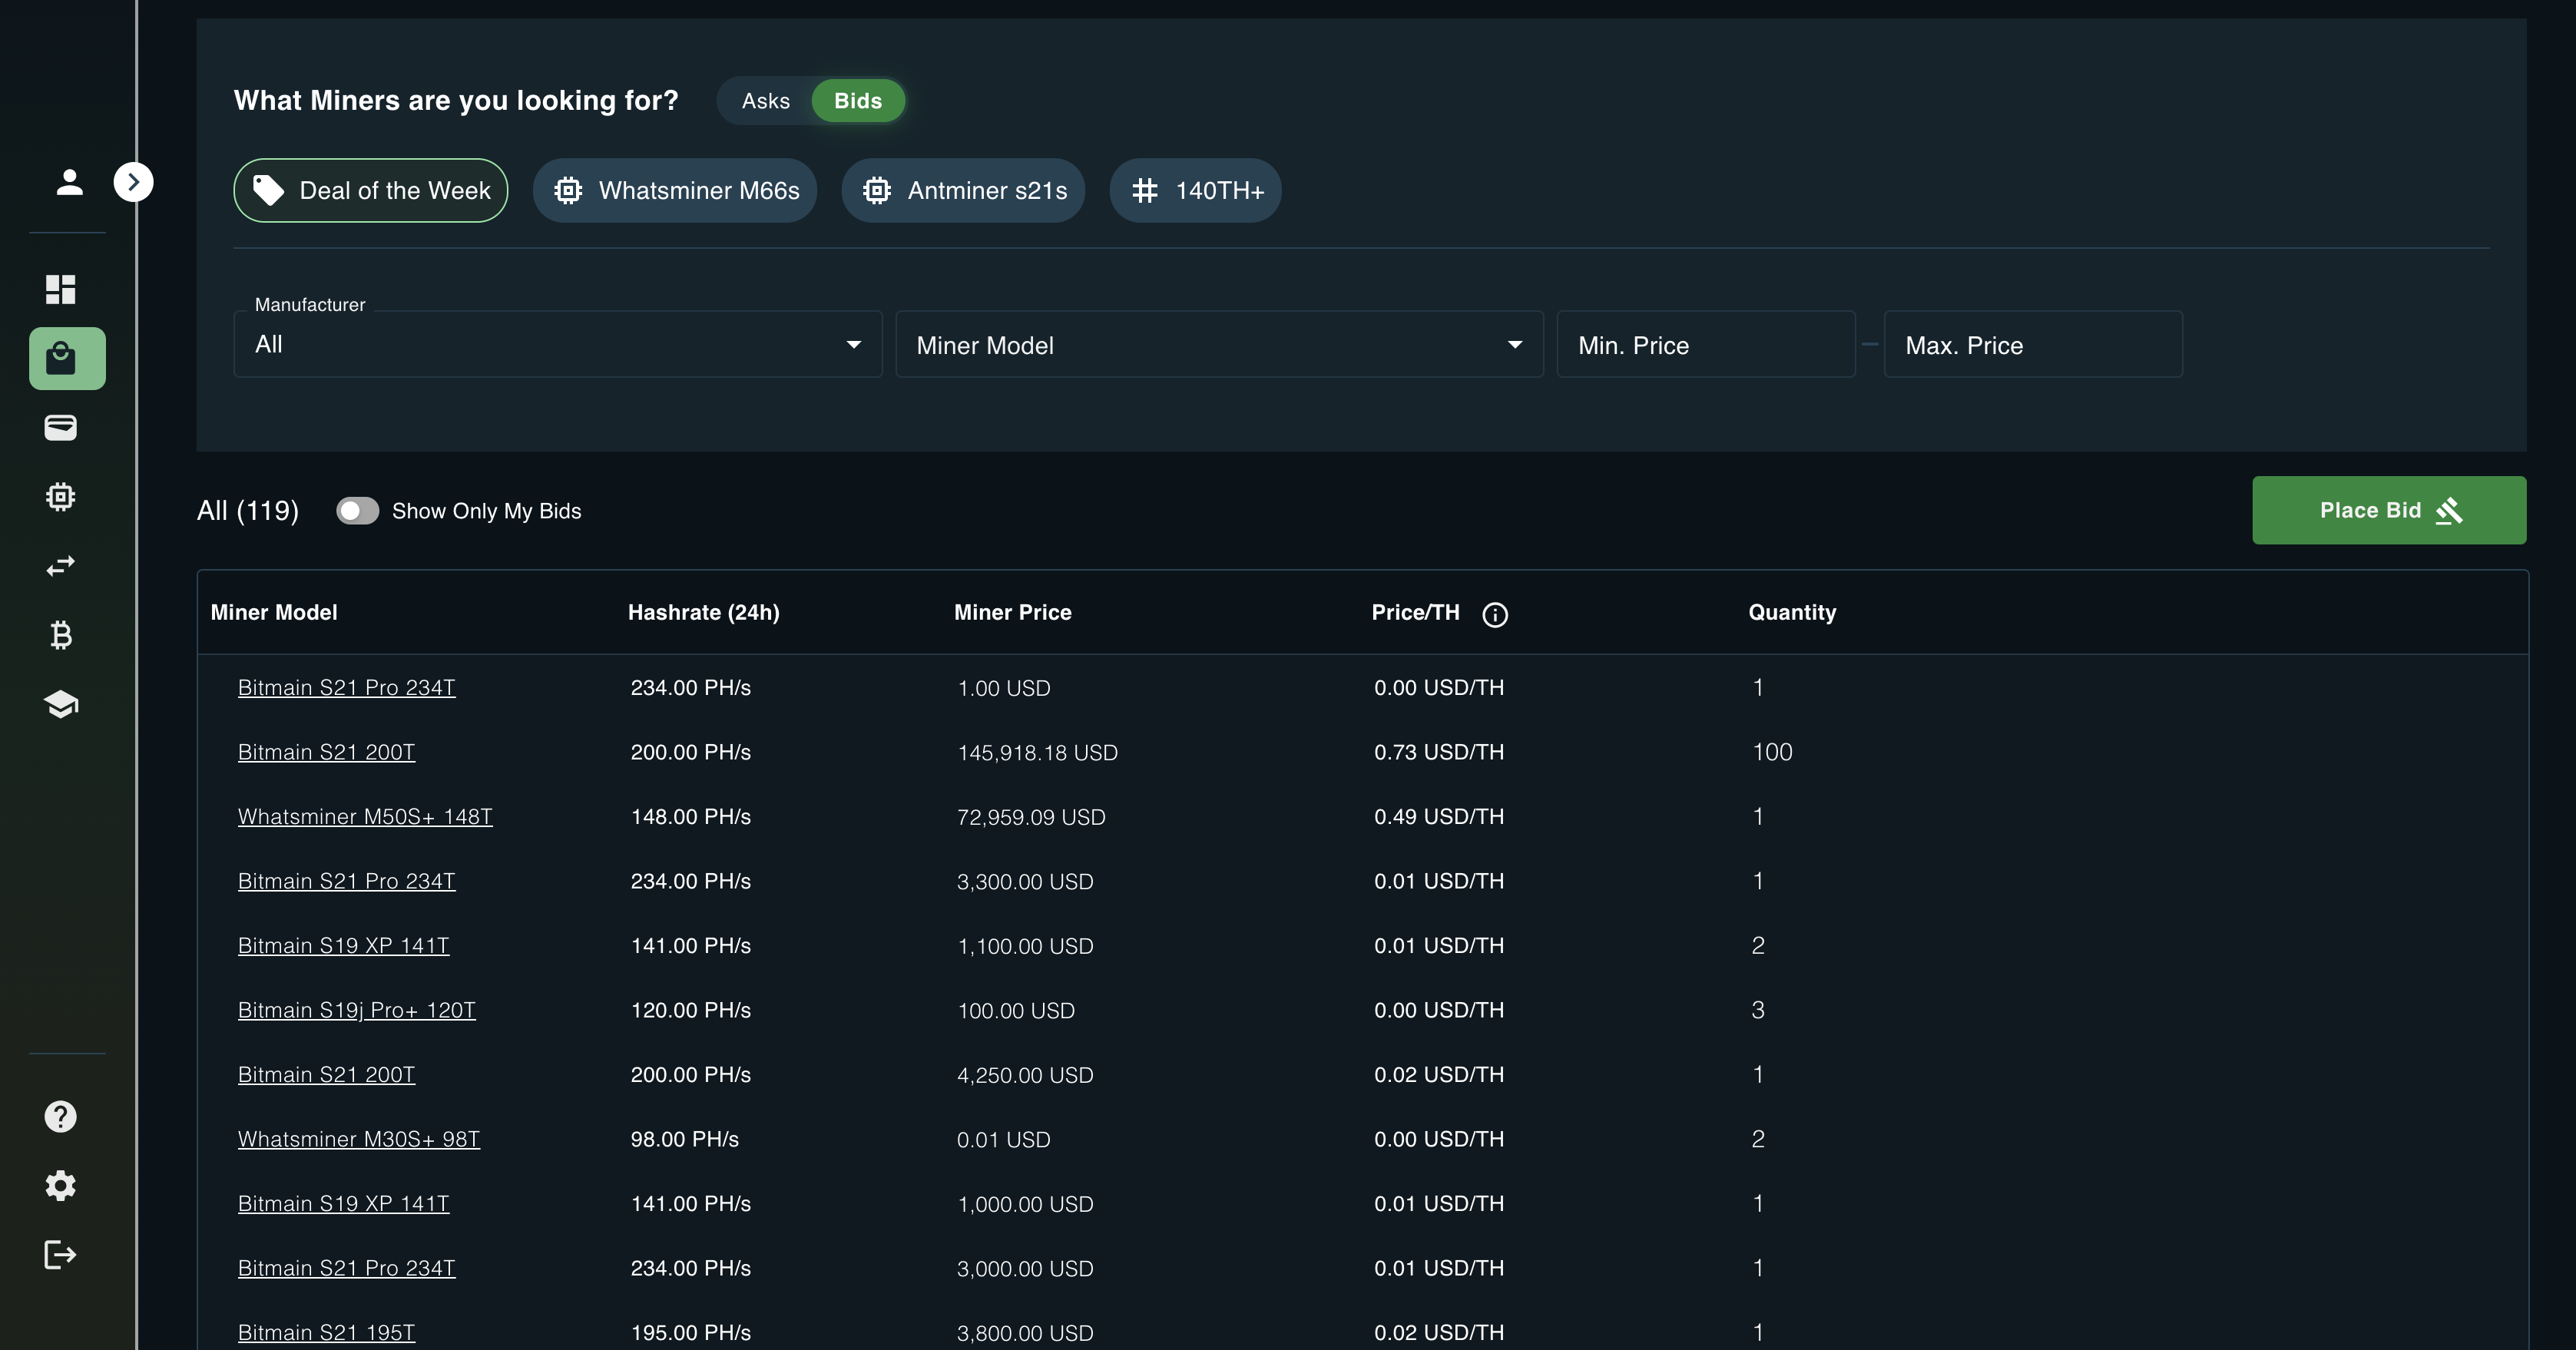
Task: Expand the Miner Model dropdown
Action: click(1218, 345)
